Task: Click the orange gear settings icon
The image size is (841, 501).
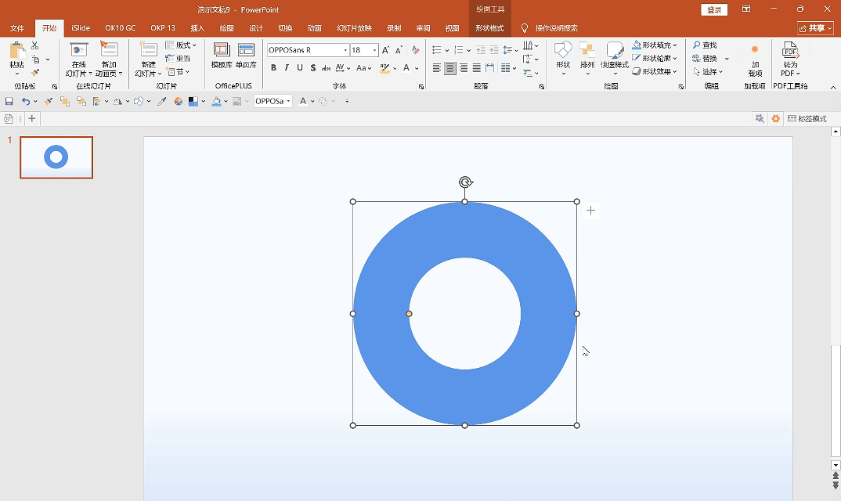Action: click(775, 118)
